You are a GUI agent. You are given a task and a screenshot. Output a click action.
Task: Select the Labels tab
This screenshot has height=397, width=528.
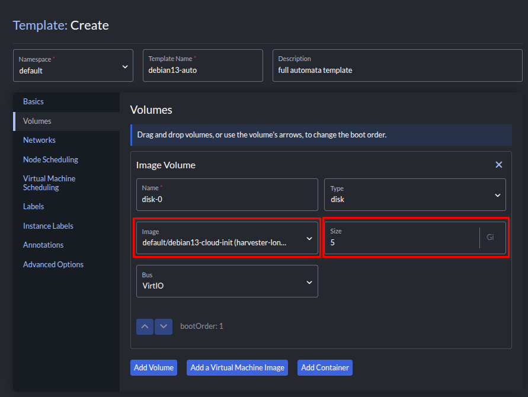point(34,207)
